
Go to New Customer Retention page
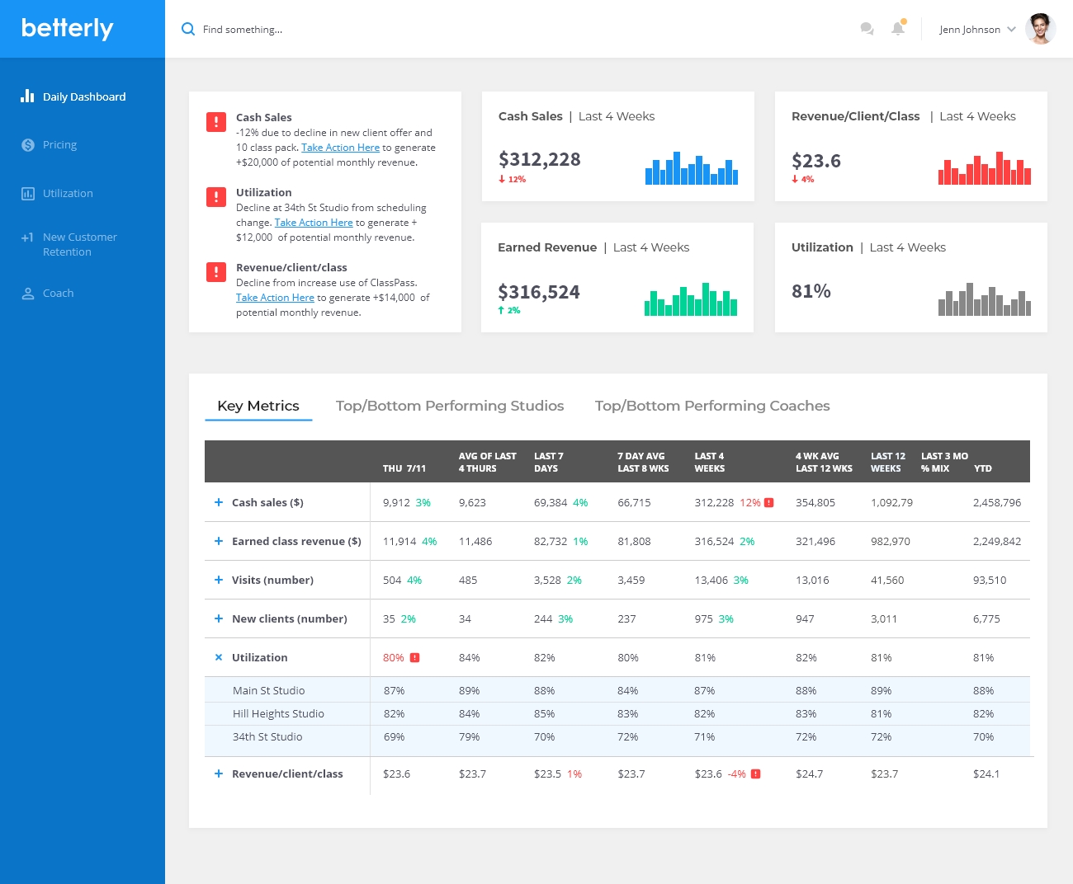click(x=79, y=244)
